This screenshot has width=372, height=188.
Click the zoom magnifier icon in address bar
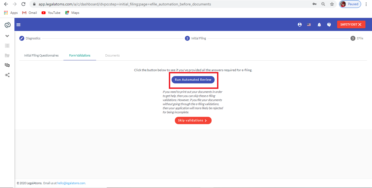click(323, 4)
